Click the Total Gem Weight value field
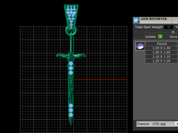Screen dimensions: 178x133 click(168, 27)
